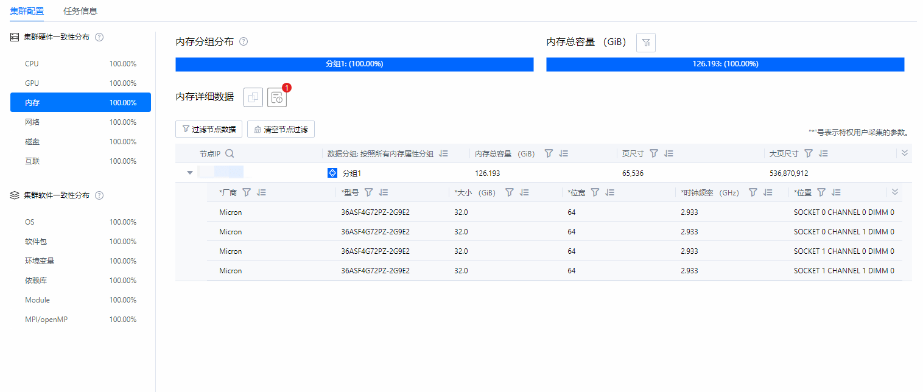
Task: Click the 清空节点过滤 button
Action: 281,129
